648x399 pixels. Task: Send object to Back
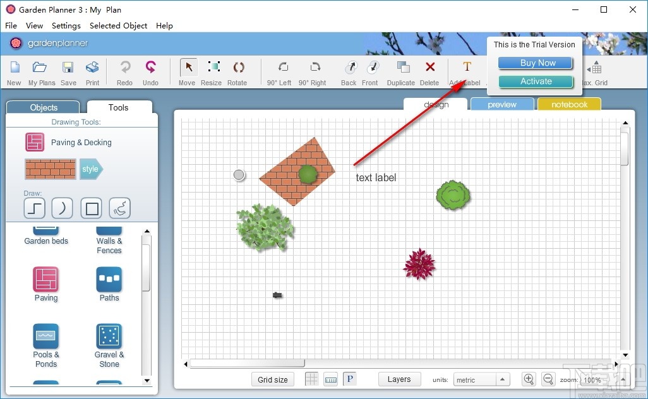tap(349, 69)
